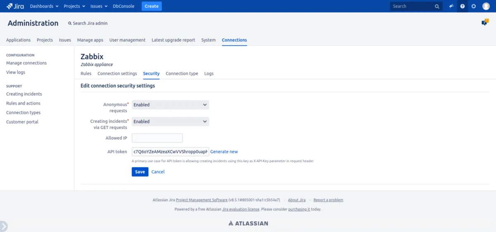Screen dimensions: 496x232
Task: Click the Jira logo in header
Action: 15,6
